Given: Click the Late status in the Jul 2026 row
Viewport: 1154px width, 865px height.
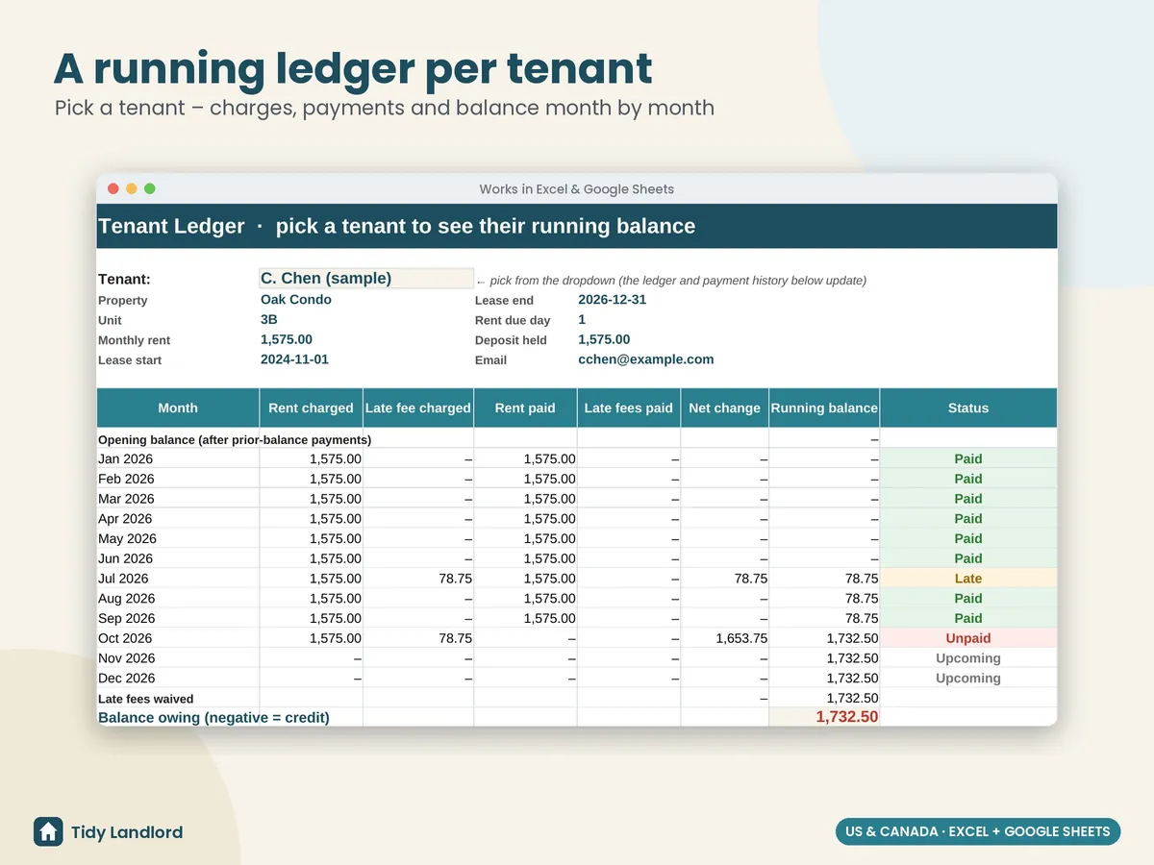Looking at the screenshot, I should coord(968,579).
